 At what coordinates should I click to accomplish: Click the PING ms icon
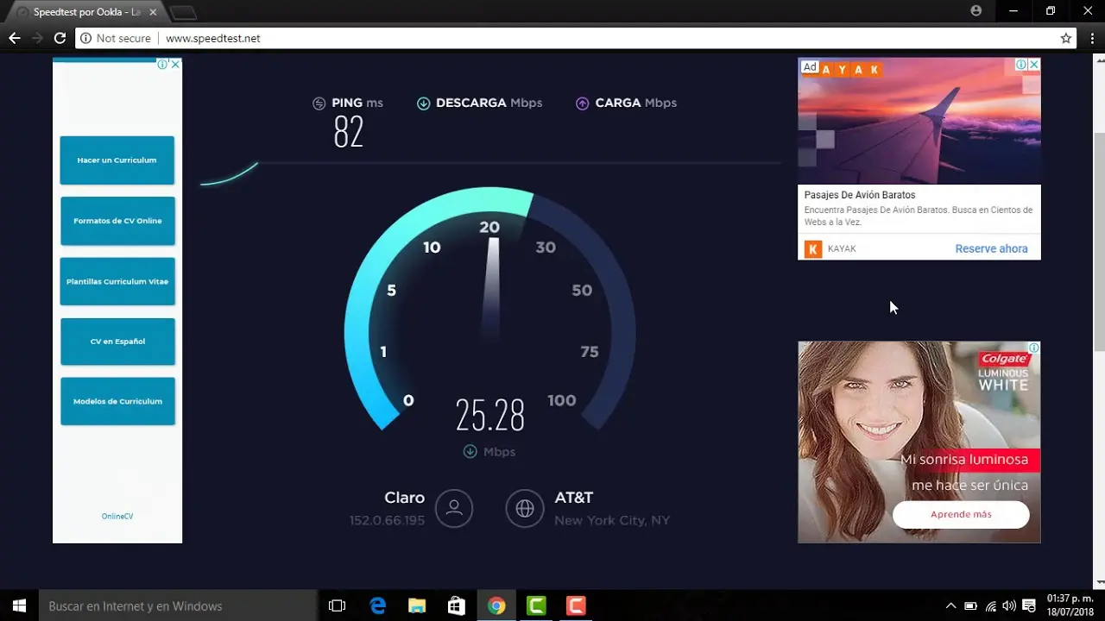pos(319,103)
